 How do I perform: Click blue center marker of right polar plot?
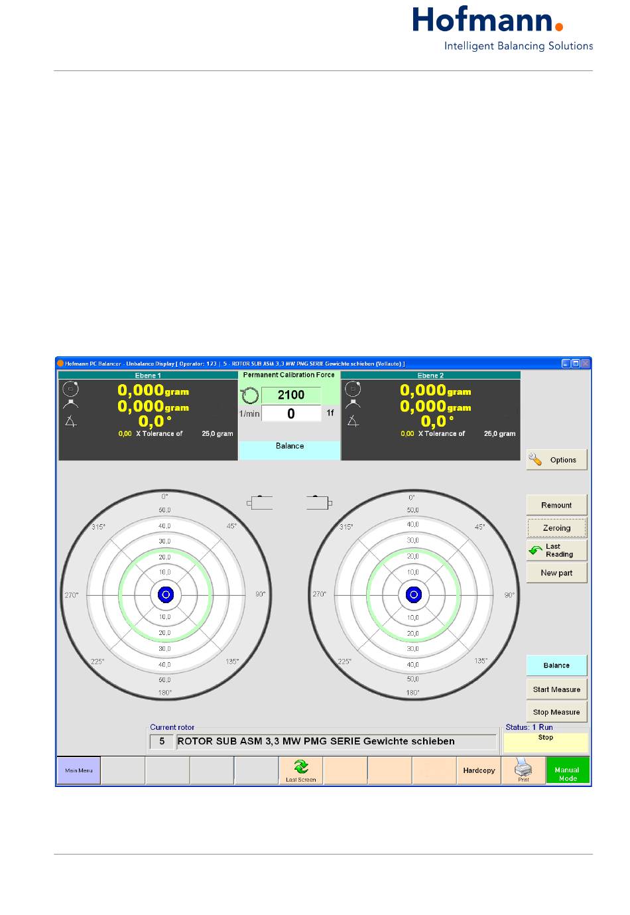413,595
